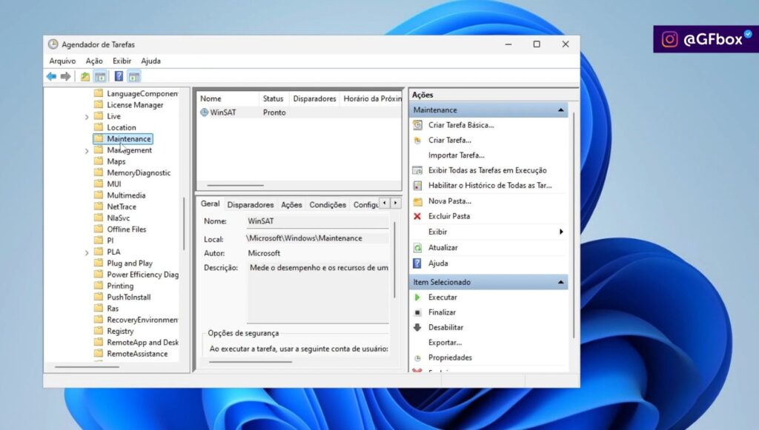This screenshot has width=759, height=430.
Task: Click the Local path field
Action: pos(317,238)
